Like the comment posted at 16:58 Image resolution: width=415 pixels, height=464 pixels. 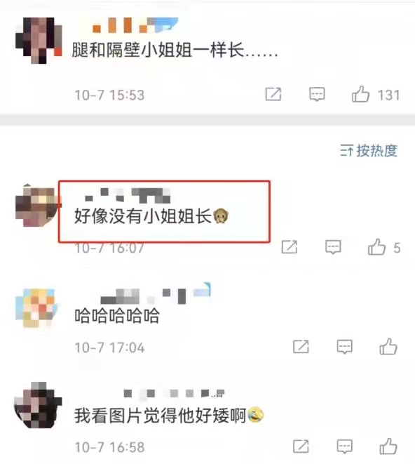pyautogui.click(x=388, y=446)
